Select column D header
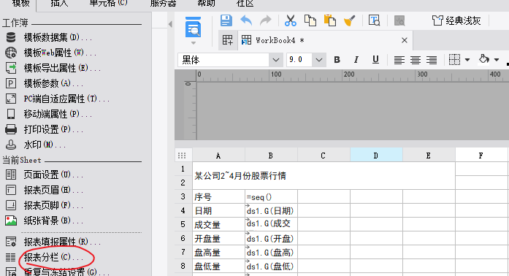This screenshot has width=509, height=276. 376,156
